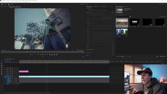Switch to the Export tab in the header

[x=12, y=4]
